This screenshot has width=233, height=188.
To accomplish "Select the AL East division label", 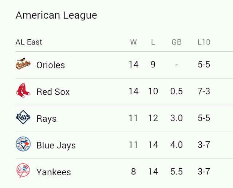I will click(x=29, y=42).
